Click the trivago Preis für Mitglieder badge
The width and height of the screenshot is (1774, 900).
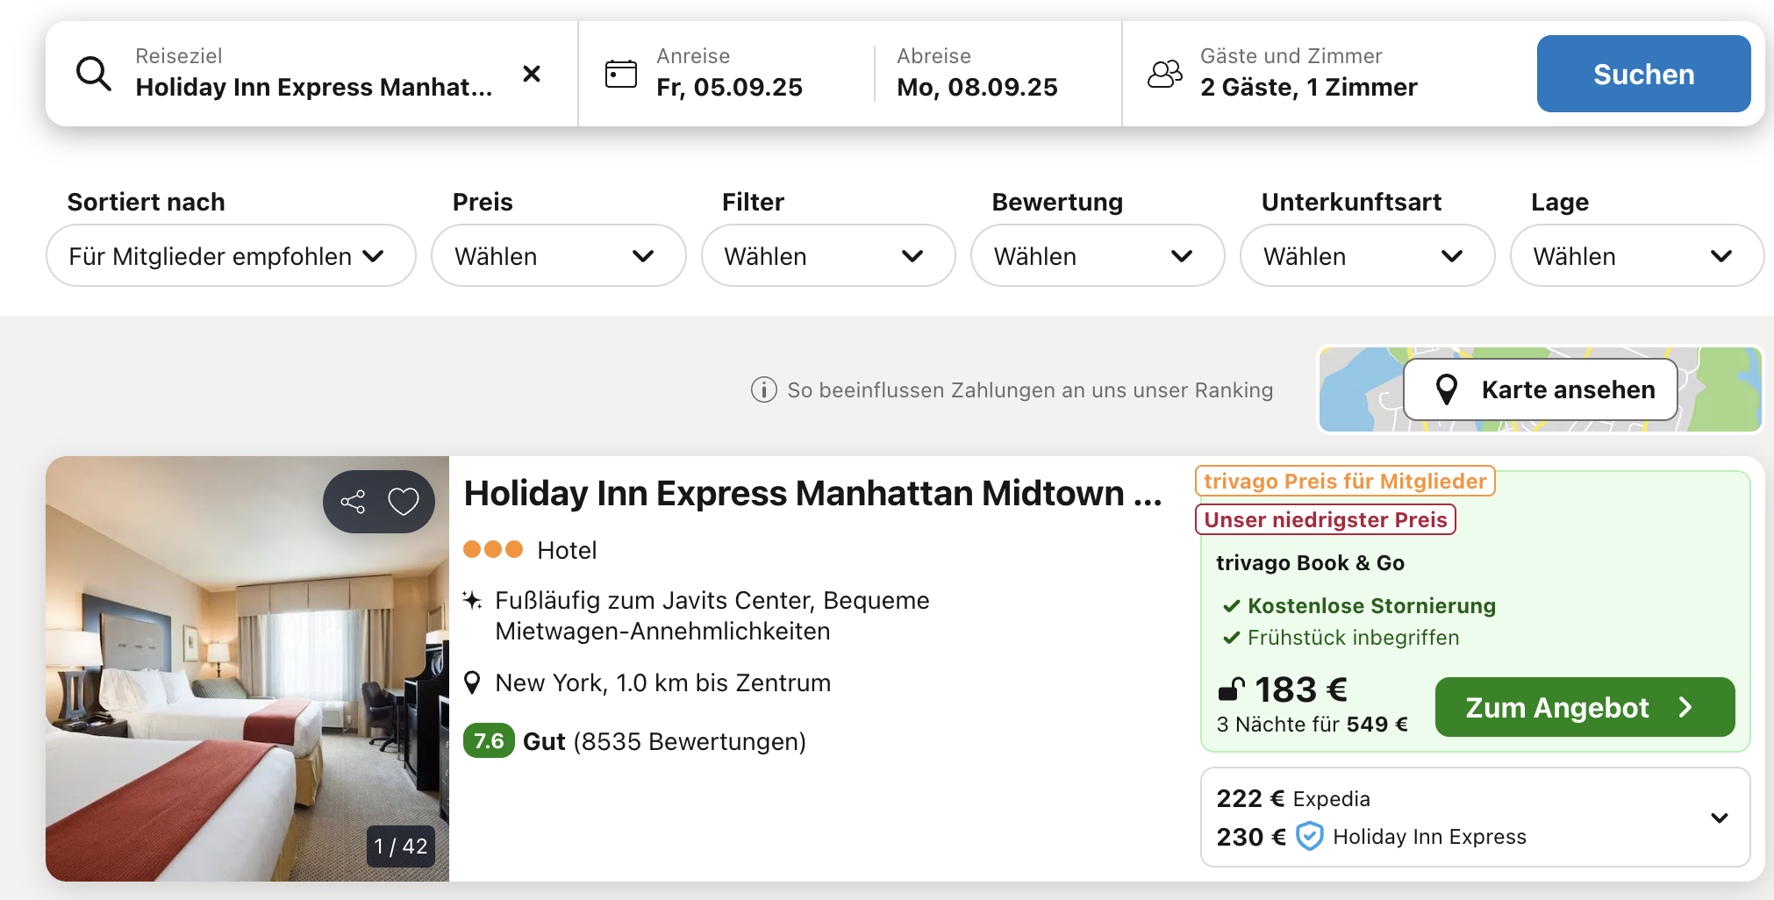[1345, 481]
